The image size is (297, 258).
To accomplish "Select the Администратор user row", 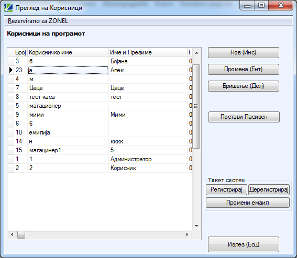I will (100, 159).
